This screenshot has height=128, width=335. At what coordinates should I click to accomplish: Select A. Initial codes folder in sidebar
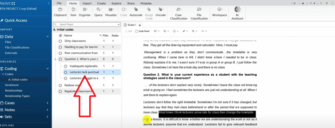coord(18,80)
